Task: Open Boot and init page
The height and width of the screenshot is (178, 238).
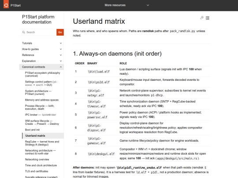Action: tap(32, 130)
